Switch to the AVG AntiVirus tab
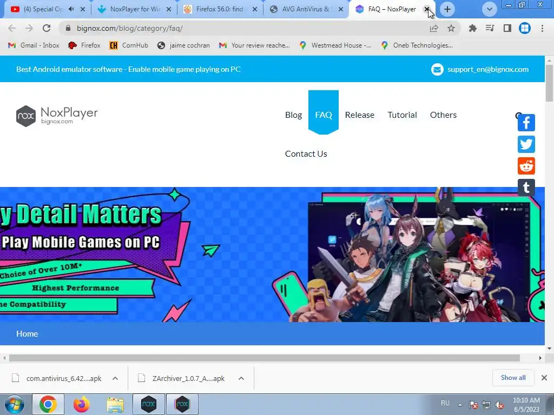The width and height of the screenshot is (554, 415). point(305,9)
